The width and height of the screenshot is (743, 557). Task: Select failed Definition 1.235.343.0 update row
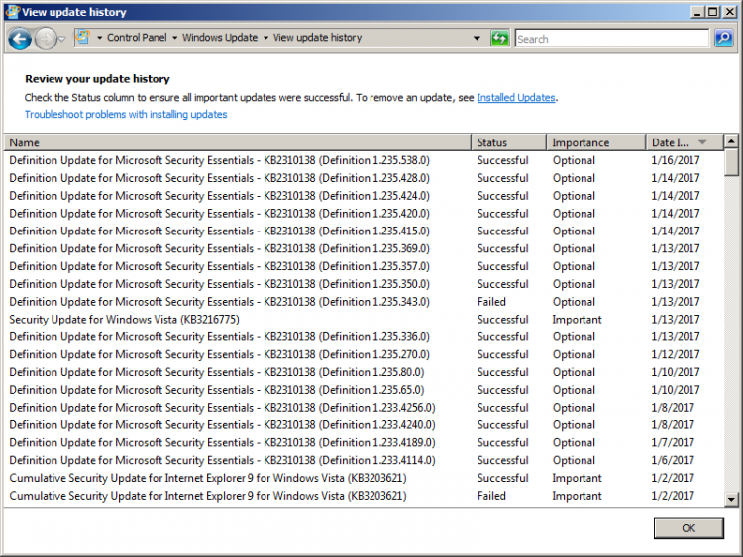[364, 302]
